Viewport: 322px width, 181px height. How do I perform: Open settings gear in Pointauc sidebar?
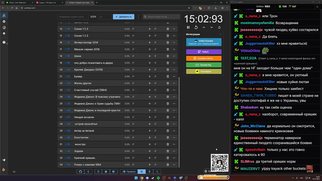[4, 22]
